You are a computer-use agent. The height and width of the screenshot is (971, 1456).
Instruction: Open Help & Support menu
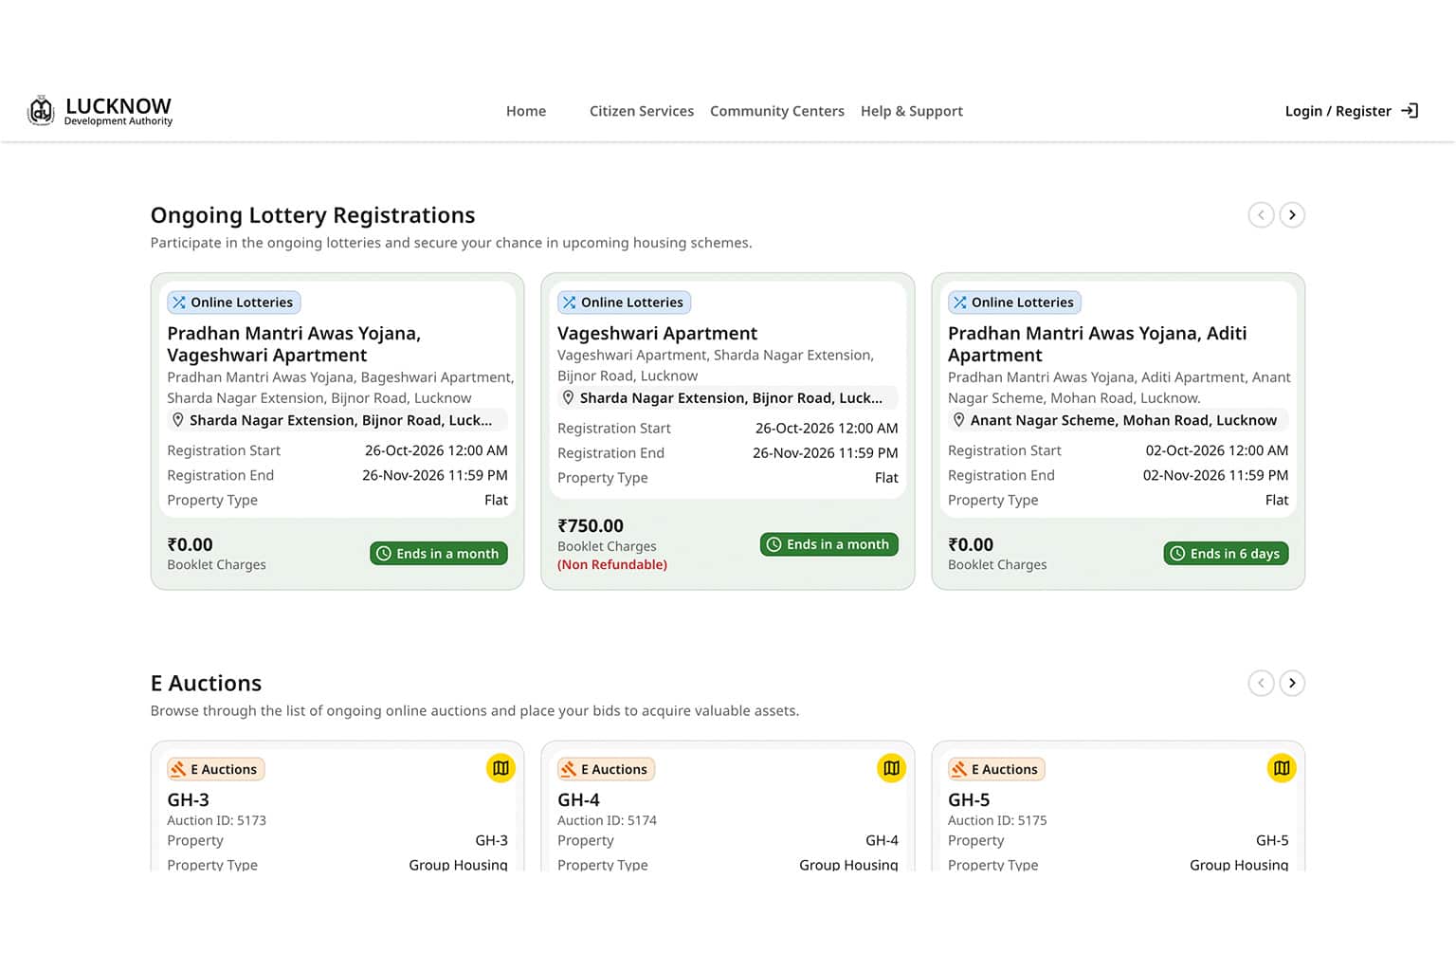[x=912, y=111]
